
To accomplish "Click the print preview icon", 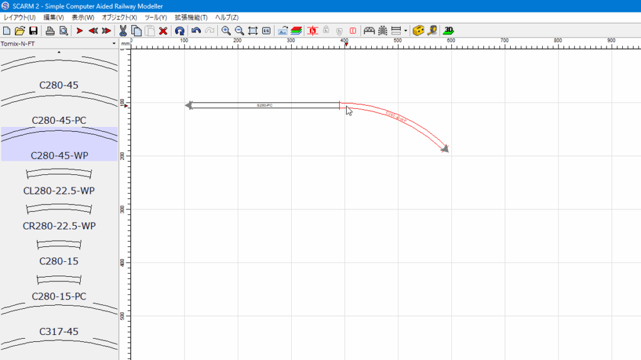I will tap(63, 31).
